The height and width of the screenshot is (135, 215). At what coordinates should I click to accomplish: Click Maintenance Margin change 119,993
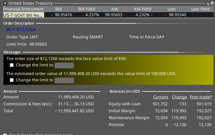[x=179, y=118]
